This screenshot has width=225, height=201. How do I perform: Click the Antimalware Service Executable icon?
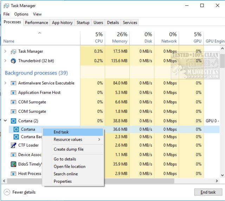click(13, 83)
